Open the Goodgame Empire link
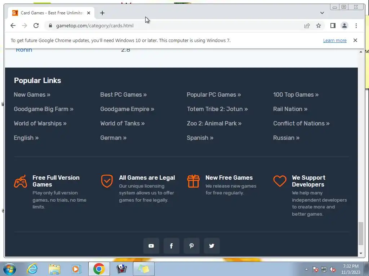 127,109
